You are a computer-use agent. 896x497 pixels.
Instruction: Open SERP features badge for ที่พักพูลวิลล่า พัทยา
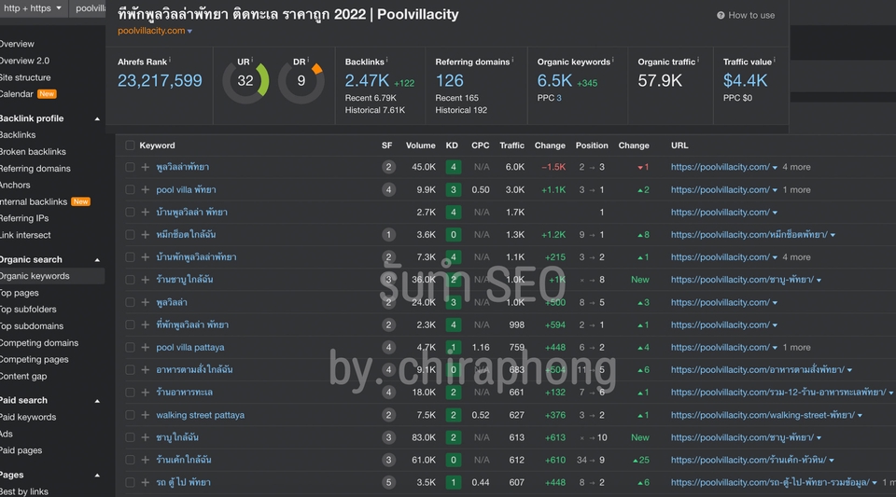pyautogui.click(x=388, y=324)
